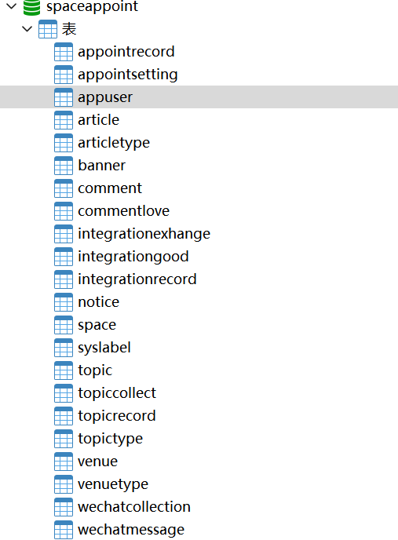This screenshot has height=540, width=398.
Task: Select the wechatmessage table name
Action: (x=131, y=531)
